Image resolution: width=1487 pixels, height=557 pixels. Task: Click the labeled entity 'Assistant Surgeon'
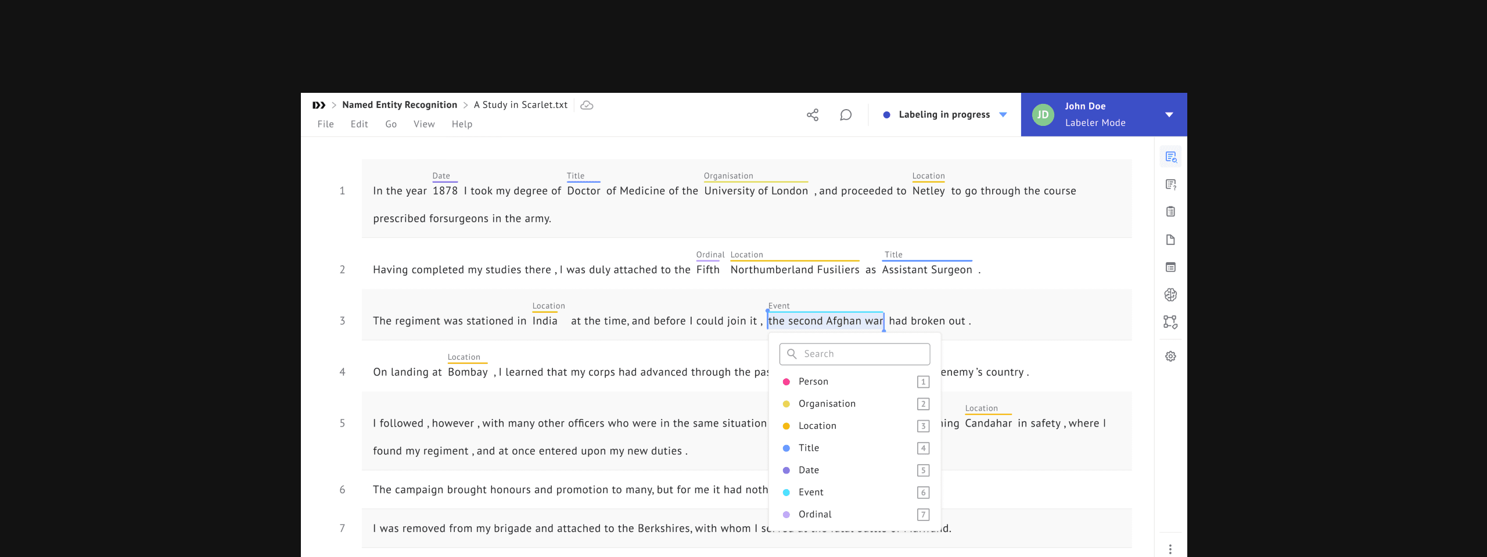(x=926, y=270)
